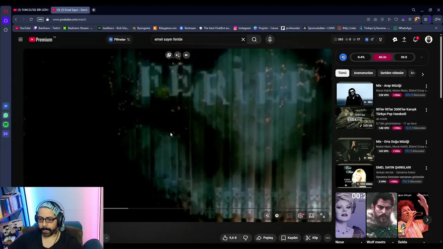Image resolution: width=443 pixels, height=249 pixels.
Task: Open the YouTube hamburger guide menu
Action: 20,39
